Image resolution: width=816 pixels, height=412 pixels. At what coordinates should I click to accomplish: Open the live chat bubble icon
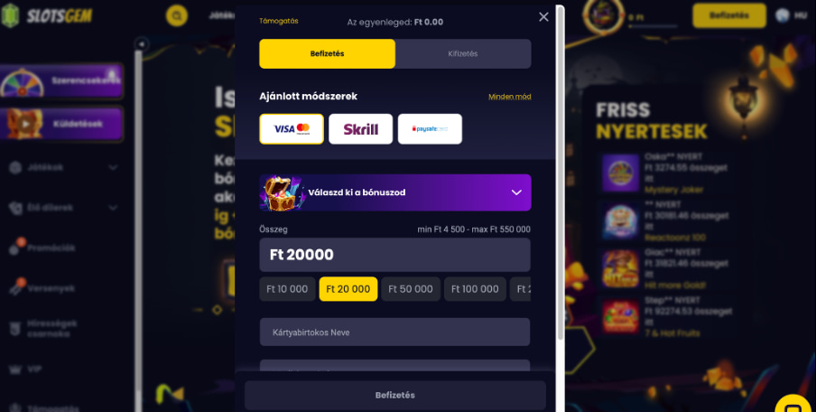pos(793,404)
